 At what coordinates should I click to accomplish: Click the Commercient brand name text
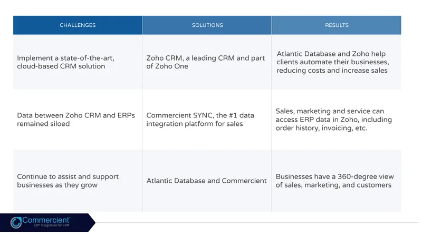[46, 220]
